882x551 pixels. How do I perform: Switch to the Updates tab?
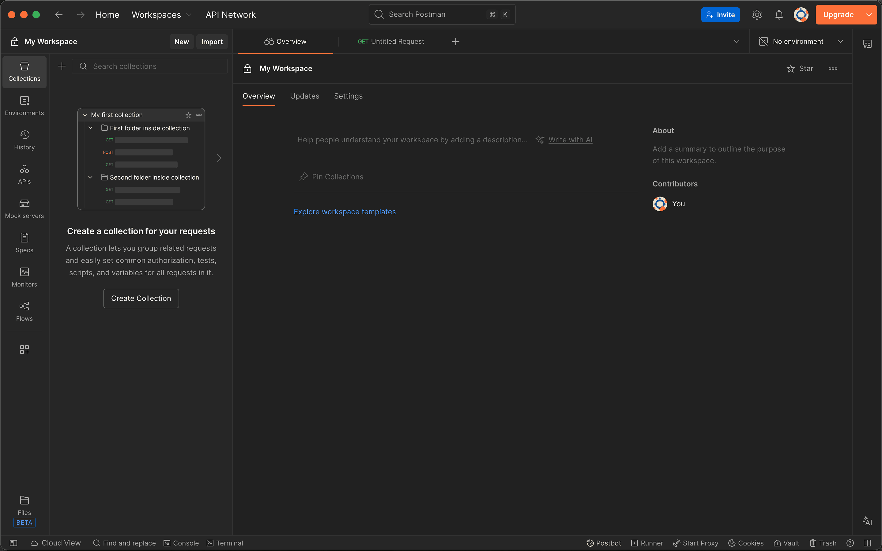[305, 96]
